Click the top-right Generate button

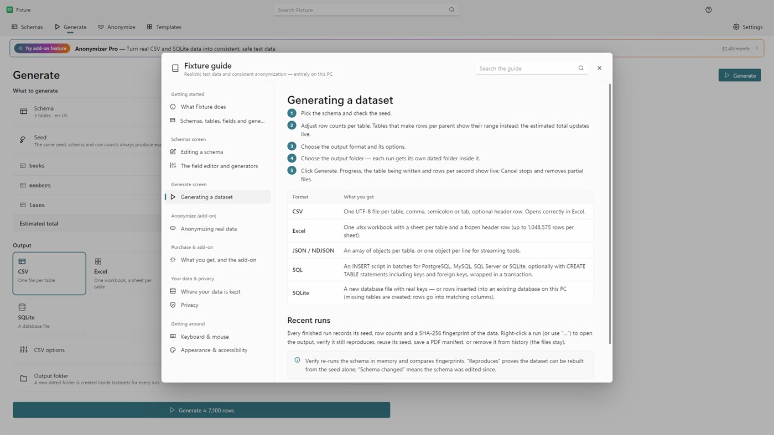(x=740, y=75)
